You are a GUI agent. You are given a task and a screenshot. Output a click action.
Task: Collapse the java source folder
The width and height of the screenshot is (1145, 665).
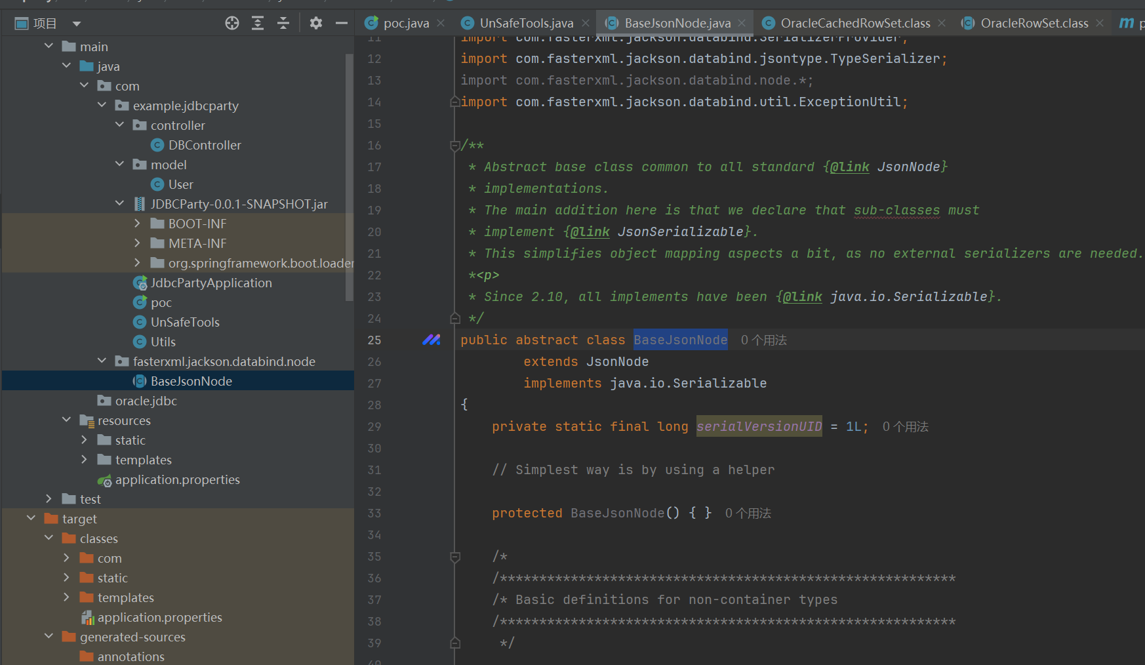pos(66,66)
